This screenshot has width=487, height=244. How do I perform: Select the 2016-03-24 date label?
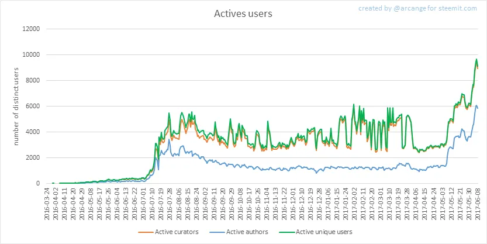pyautogui.click(x=47, y=204)
